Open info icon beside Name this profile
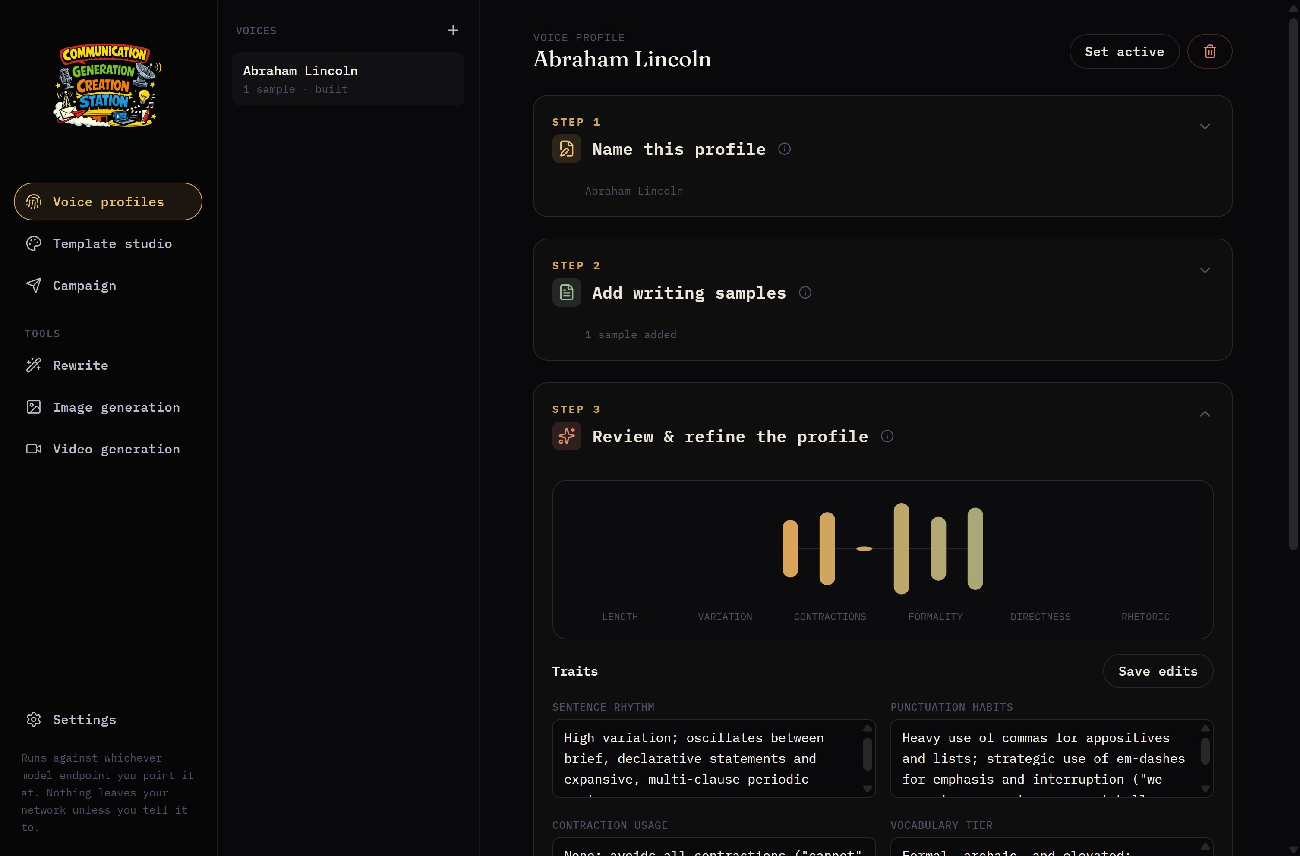The image size is (1300, 856). (x=784, y=148)
